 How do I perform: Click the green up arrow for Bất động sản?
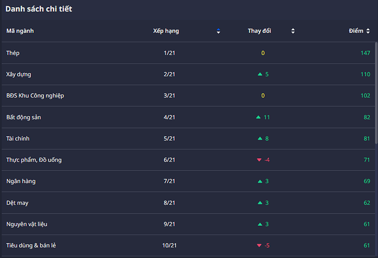point(258,117)
